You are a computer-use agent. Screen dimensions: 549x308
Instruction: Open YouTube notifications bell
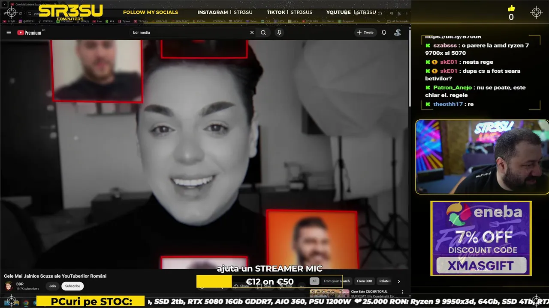(384, 33)
